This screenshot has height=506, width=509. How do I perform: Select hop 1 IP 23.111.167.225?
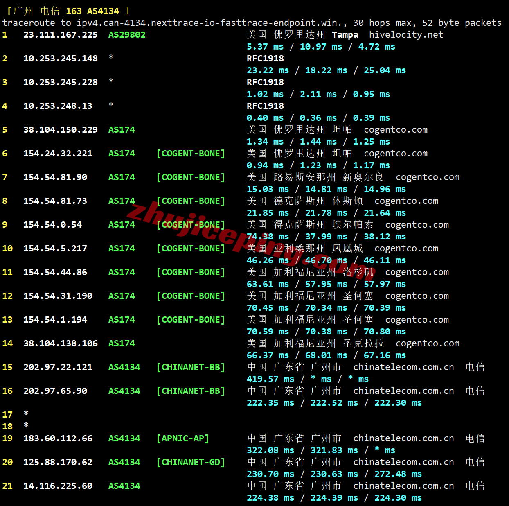click(x=61, y=35)
